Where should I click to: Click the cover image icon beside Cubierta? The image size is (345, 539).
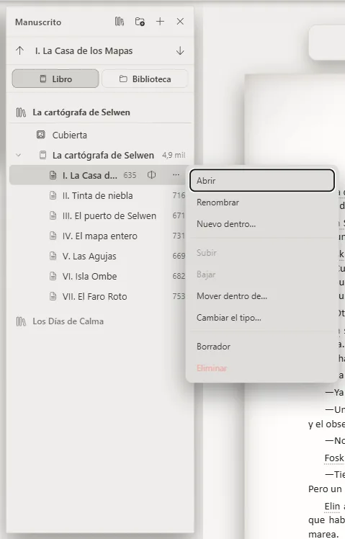[41, 135]
